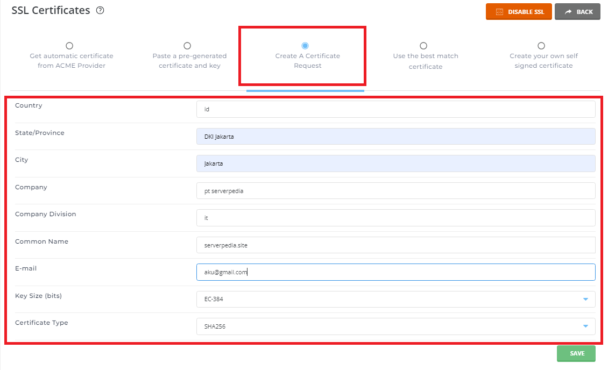Click the arrow icon on Back button

tap(568, 12)
